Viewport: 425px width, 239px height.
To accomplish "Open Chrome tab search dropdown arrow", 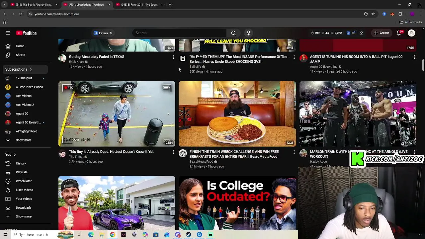I will click(x=5, y=5).
